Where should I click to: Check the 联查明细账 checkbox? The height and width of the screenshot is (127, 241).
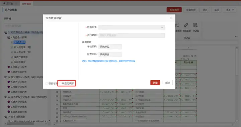(x=60, y=83)
